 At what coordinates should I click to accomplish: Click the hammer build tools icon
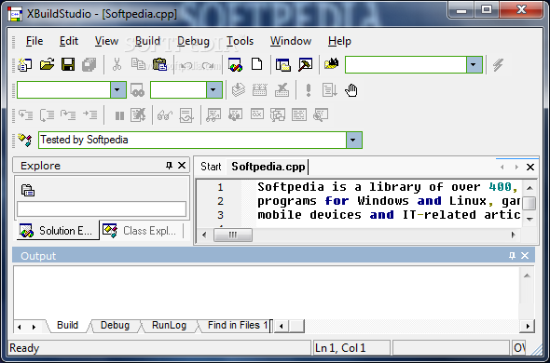(305, 65)
